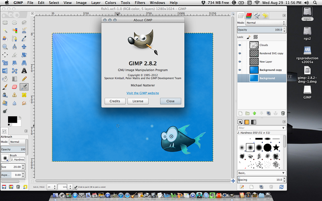Select the Text tool in toolbox
The image size is (322, 201).
[24, 71]
